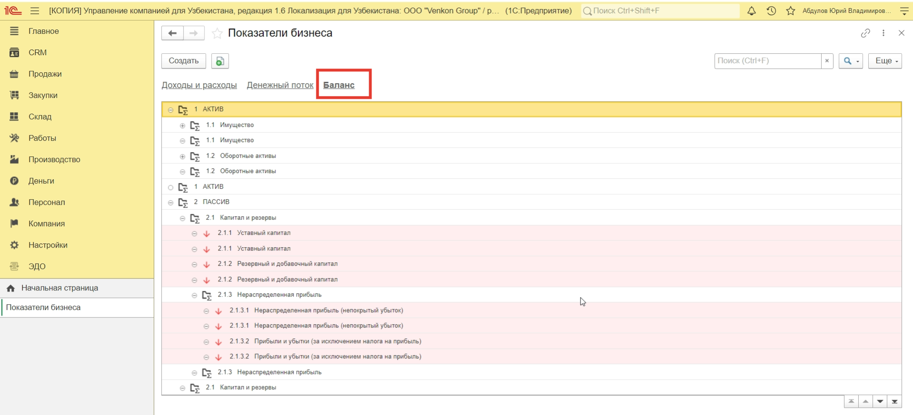Click the favorites star in top bar
The image size is (913, 415).
790,11
